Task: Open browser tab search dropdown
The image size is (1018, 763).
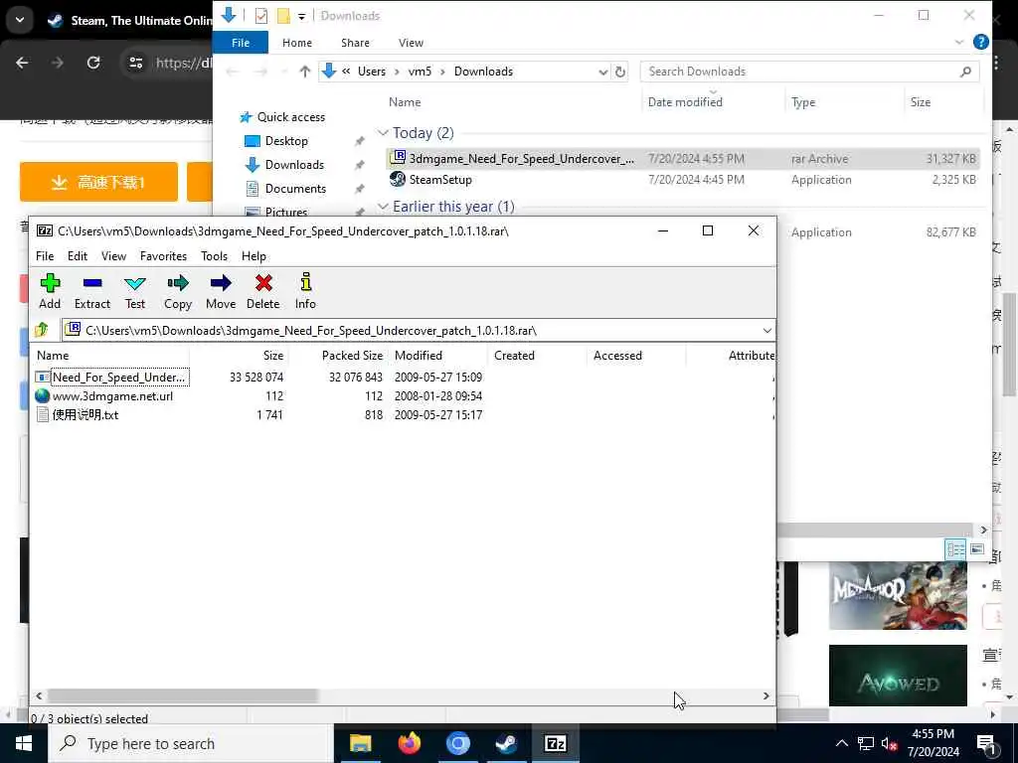Action: pyautogui.click(x=20, y=20)
